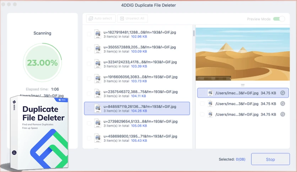Screen dimensions: 297x172
Task: Click the 105.06 KB size value
Action: [139, 126]
